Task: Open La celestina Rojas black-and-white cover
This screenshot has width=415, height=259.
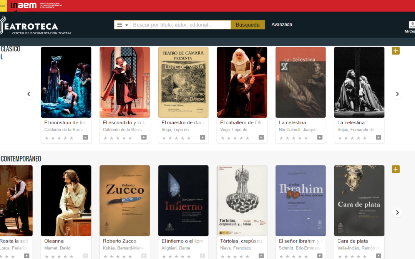Action: pyautogui.click(x=359, y=82)
